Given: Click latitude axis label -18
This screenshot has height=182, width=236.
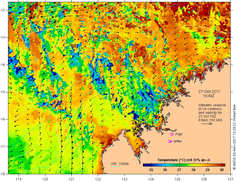Looking at the screenshot, I should coord(3,174).
